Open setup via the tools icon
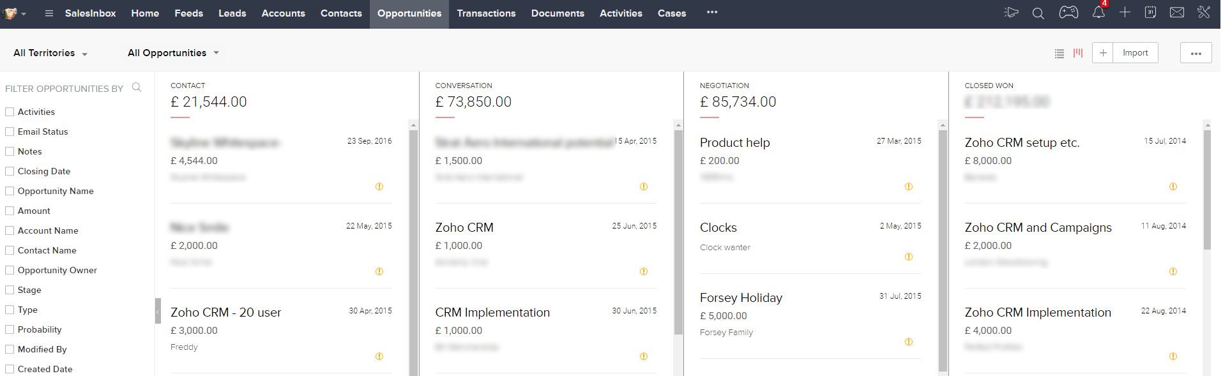The image size is (1223, 376). click(1204, 12)
